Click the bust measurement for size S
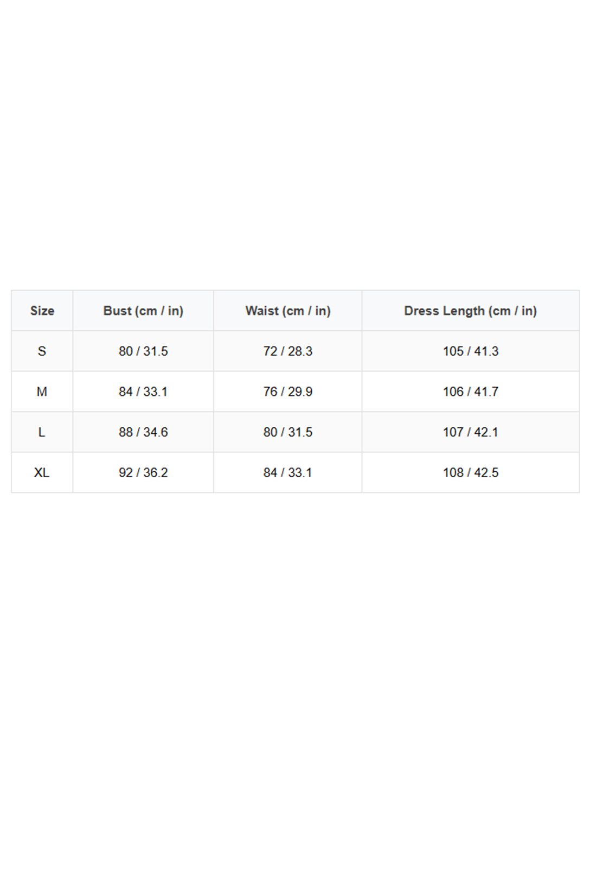The width and height of the screenshot is (590, 885). (143, 351)
